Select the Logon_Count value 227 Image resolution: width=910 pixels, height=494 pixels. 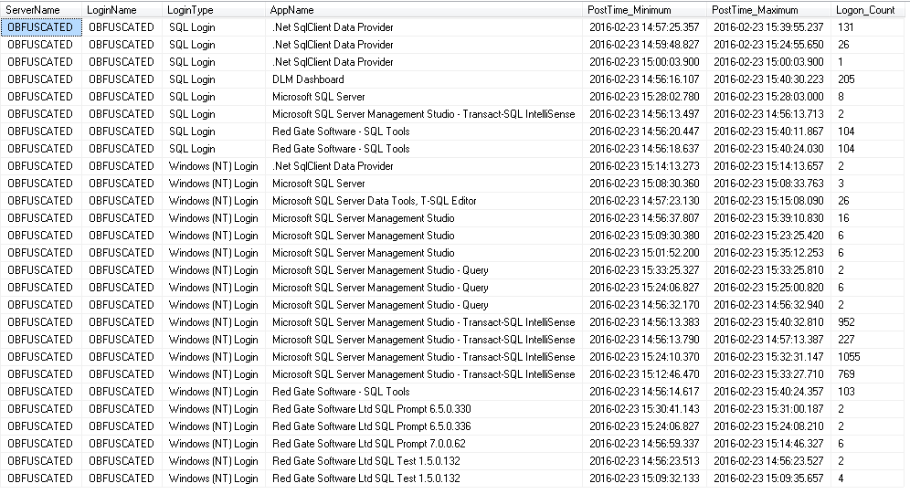click(847, 340)
